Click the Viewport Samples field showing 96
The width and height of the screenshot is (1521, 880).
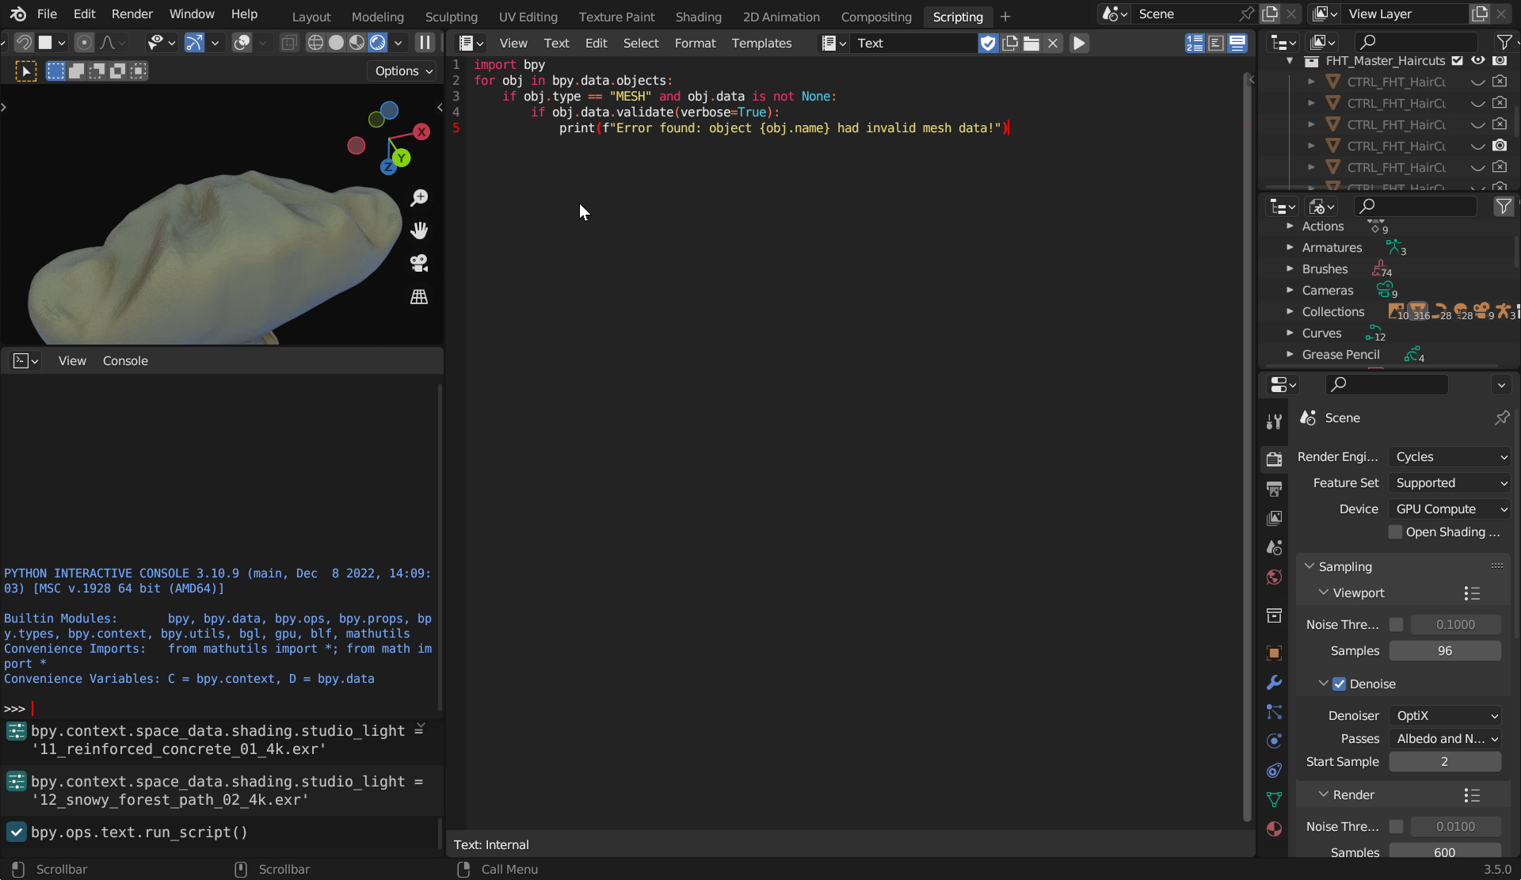point(1445,651)
